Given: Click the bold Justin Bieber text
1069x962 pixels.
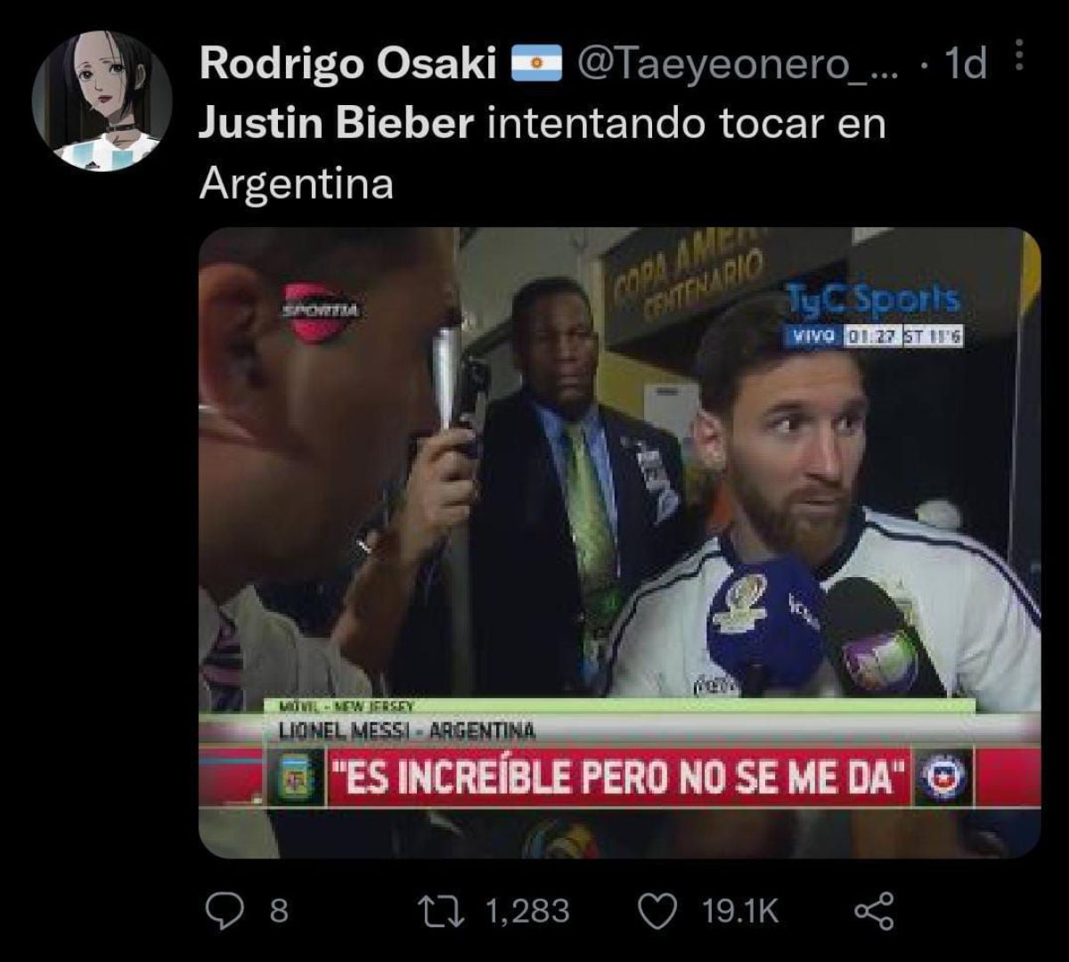Looking at the screenshot, I should (x=335, y=124).
